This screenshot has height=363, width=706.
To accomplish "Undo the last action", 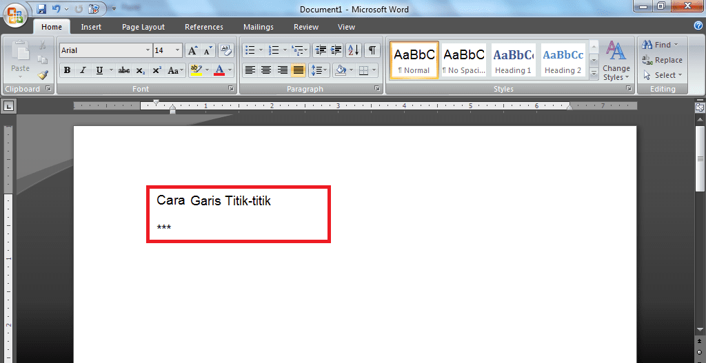I will [x=56, y=8].
